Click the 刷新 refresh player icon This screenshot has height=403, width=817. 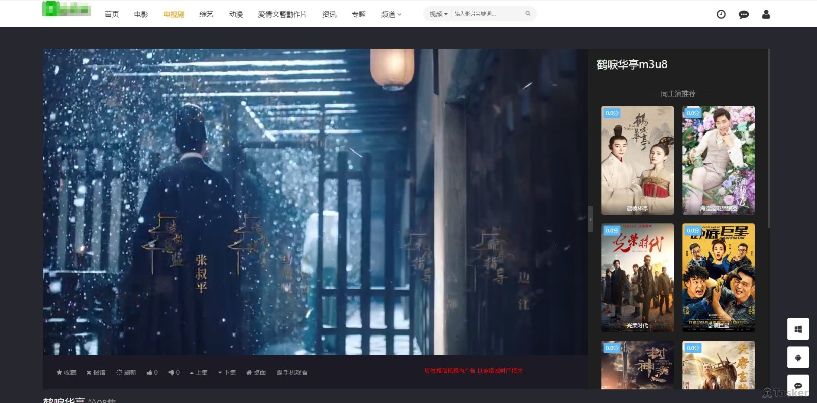pos(126,372)
